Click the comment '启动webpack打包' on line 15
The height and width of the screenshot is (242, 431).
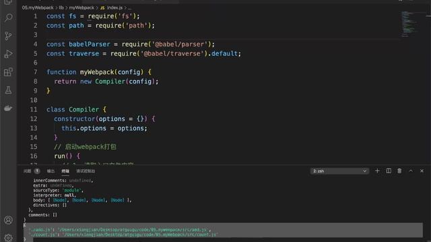91,147
